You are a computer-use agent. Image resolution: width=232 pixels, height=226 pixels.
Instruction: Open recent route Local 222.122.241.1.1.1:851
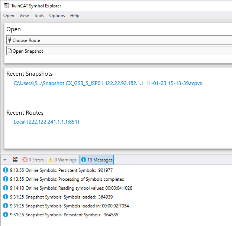pos(46,122)
